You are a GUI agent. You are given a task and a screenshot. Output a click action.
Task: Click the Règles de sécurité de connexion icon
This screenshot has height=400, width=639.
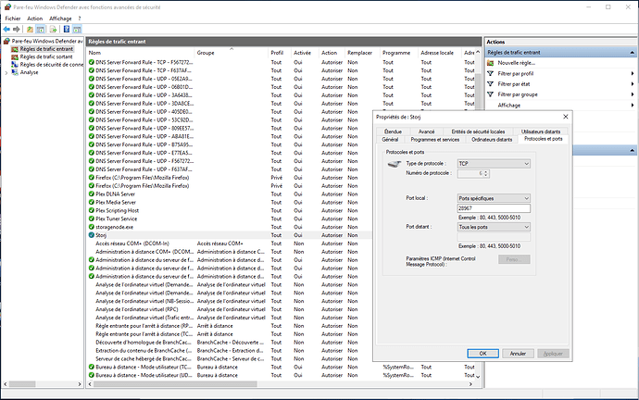(13, 65)
